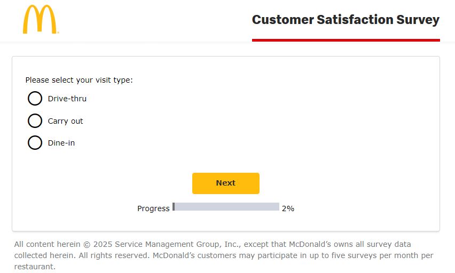Click the 2% progress value

point(288,208)
